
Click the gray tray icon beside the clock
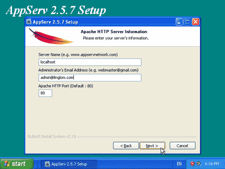point(199,163)
